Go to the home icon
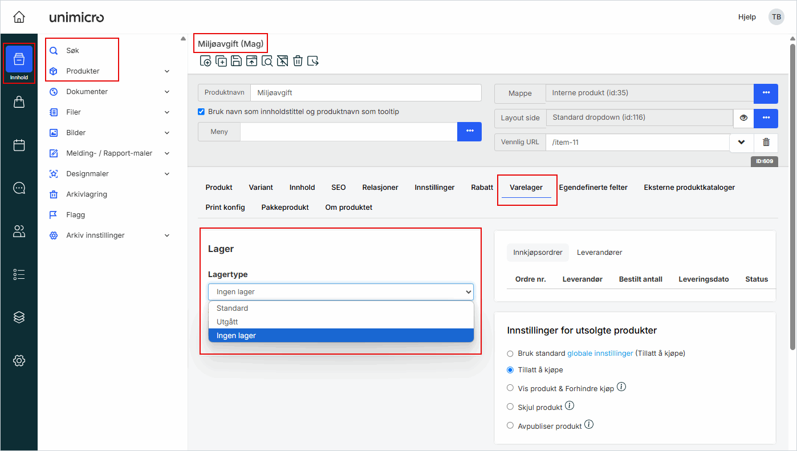 [x=19, y=17]
